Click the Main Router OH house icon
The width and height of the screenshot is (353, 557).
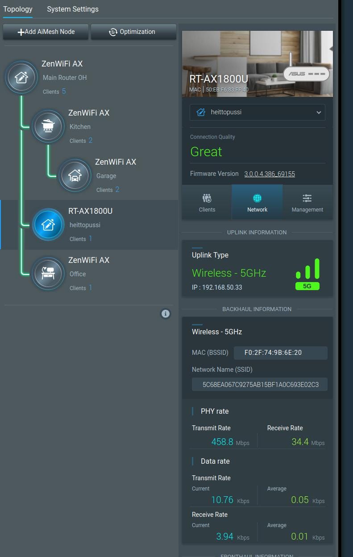click(x=21, y=77)
